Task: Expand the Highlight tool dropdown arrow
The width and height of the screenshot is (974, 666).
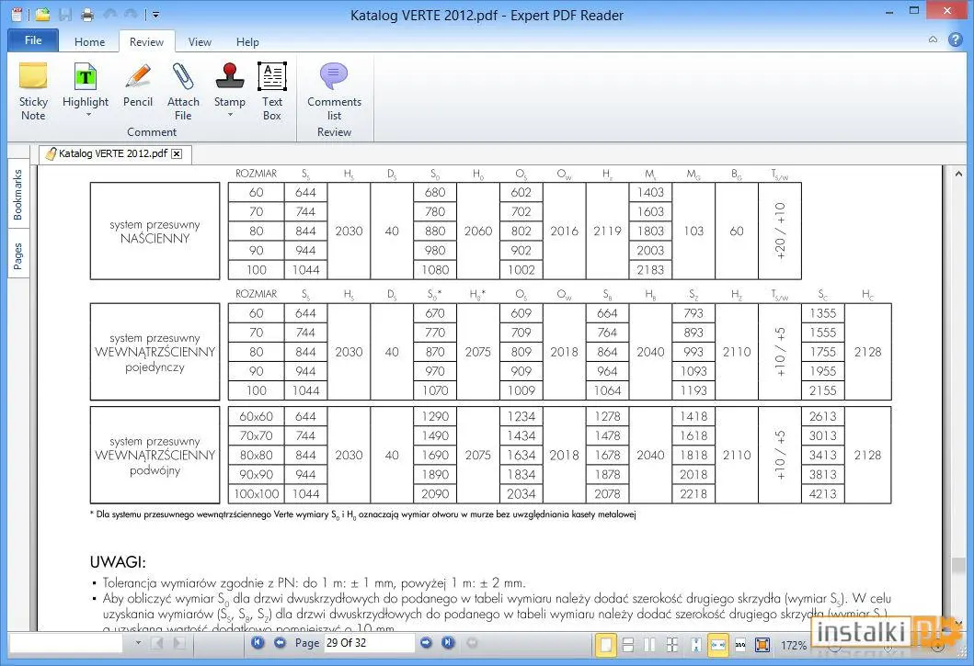Action: pyautogui.click(x=88, y=115)
